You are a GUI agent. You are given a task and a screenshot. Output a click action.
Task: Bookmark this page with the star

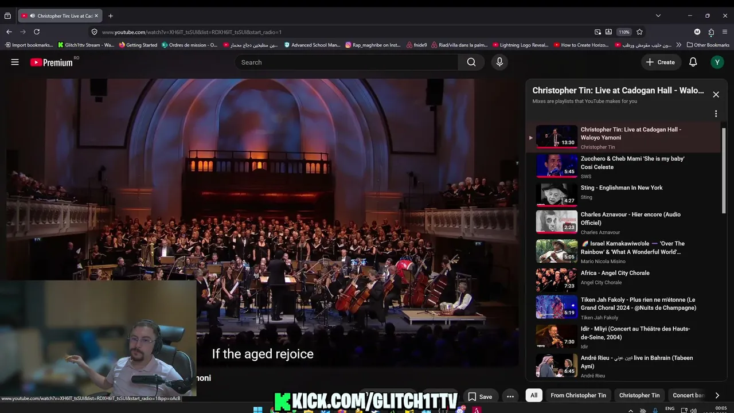(x=639, y=32)
